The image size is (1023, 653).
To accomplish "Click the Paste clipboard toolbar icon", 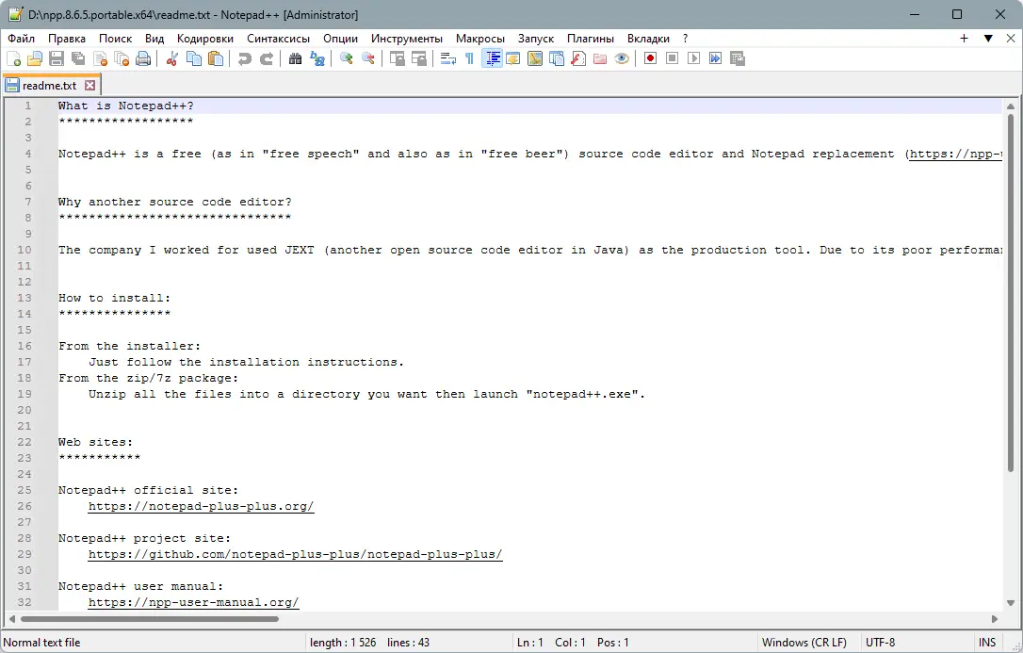I will point(216,58).
